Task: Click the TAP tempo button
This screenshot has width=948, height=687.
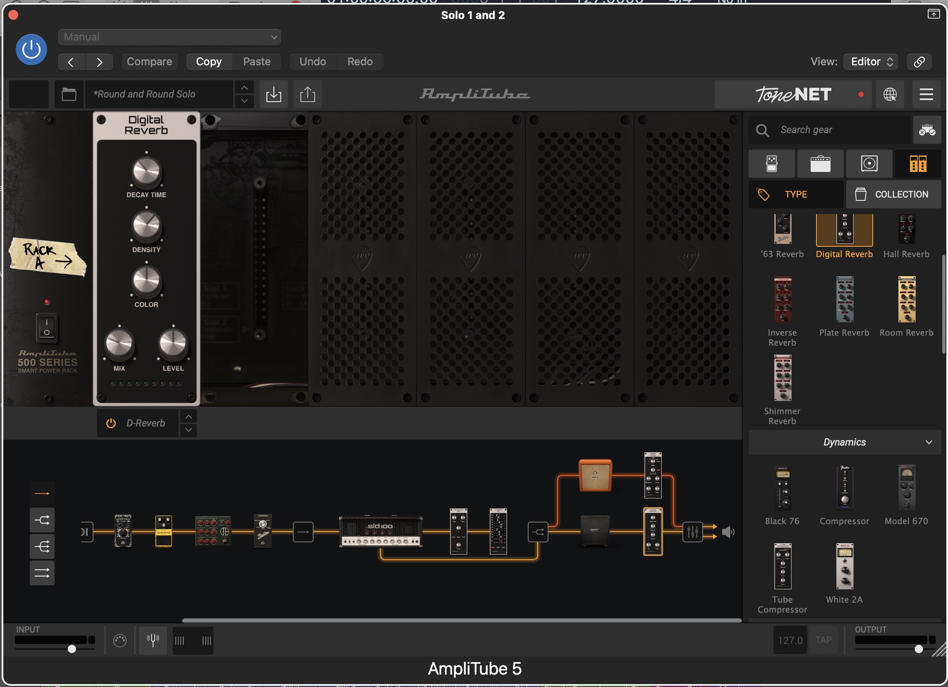Action: pos(824,640)
